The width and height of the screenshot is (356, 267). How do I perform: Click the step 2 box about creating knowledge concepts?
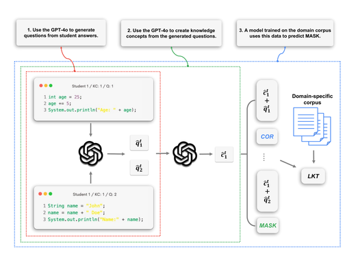(171, 34)
